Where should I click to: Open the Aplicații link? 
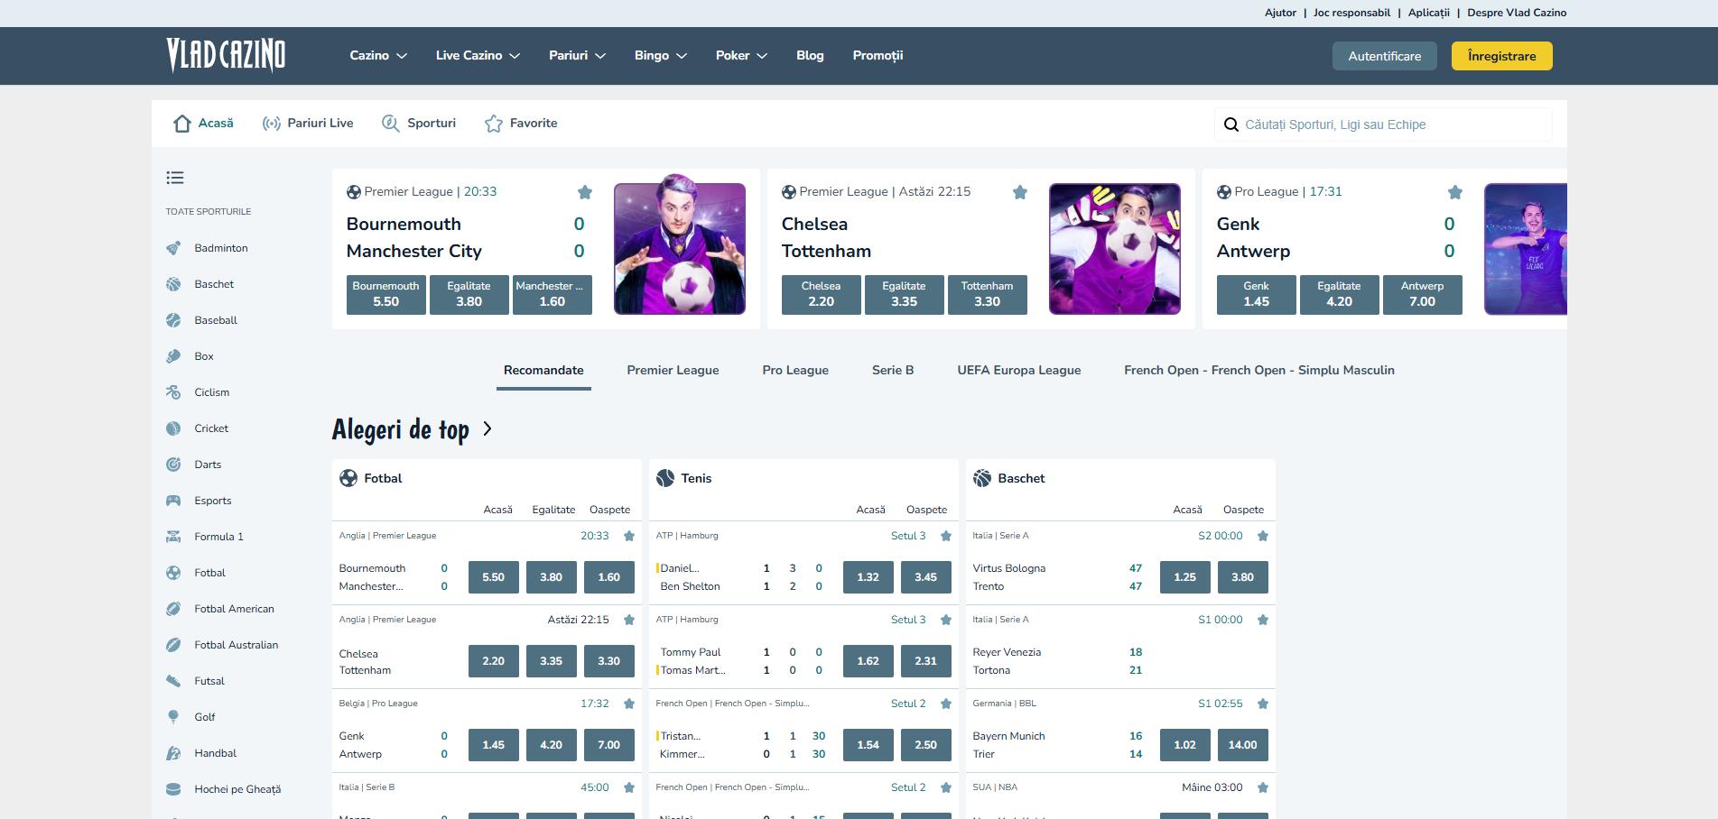coord(1429,13)
